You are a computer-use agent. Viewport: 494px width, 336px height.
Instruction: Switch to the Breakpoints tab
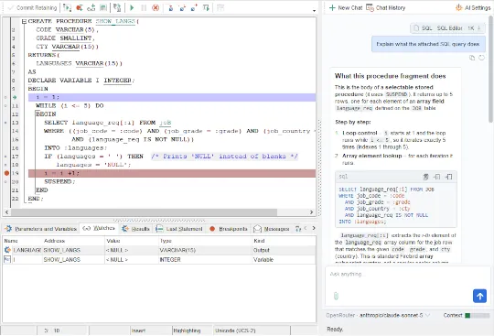coord(229,229)
